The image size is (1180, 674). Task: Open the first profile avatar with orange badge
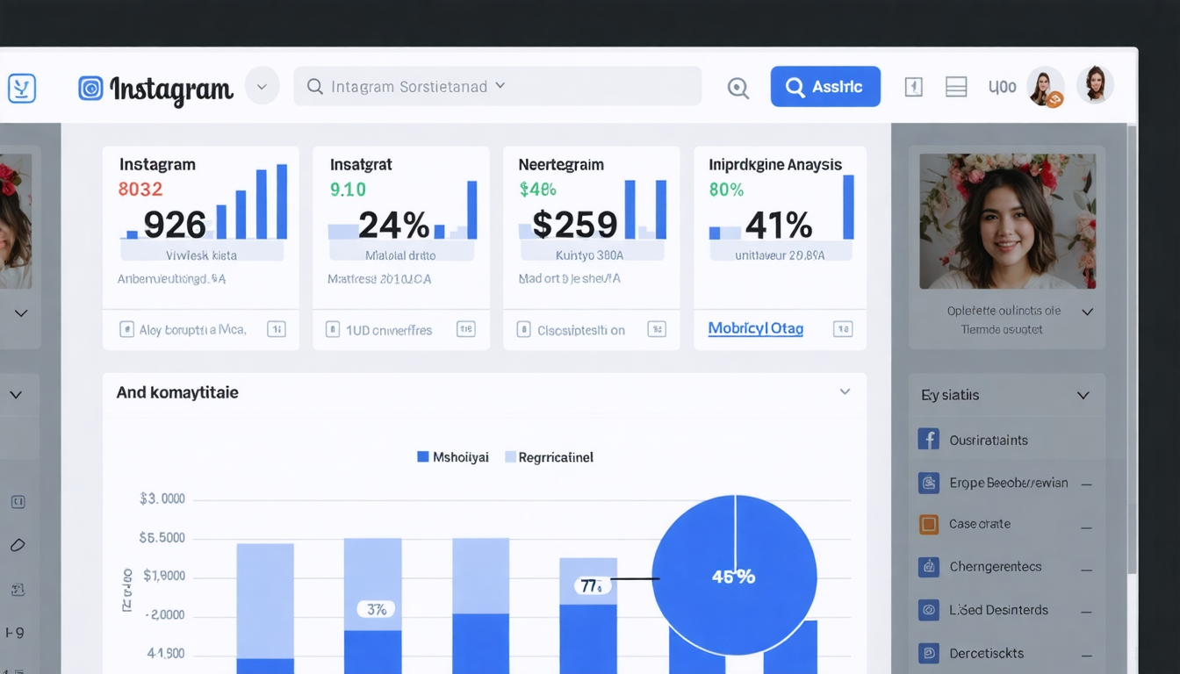coord(1046,86)
